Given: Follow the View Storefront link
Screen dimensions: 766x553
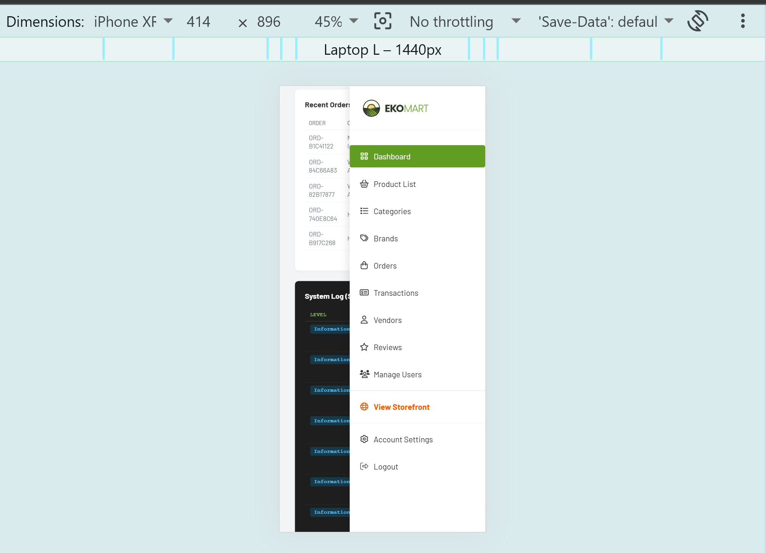Looking at the screenshot, I should pyautogui.click(x=417, y=407).
